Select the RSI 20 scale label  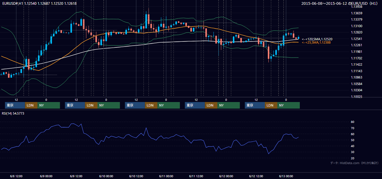[x=353, y=158]
